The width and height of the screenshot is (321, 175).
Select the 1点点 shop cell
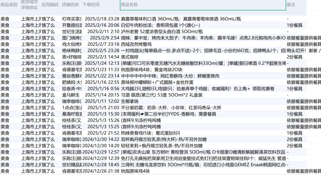coord(72,108)
